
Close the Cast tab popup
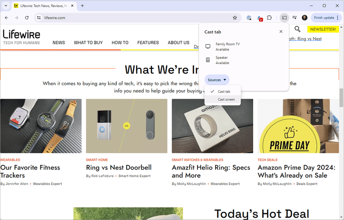pos(281,32)
